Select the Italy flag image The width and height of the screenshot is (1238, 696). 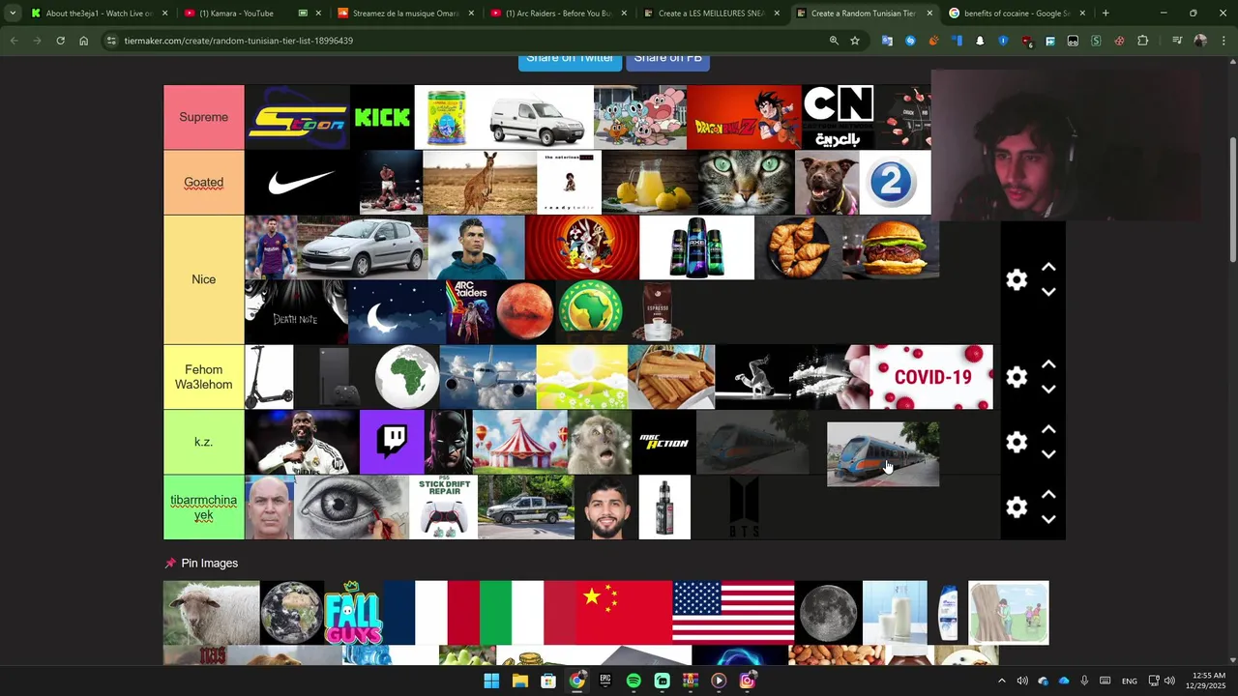tap(527, 612)
